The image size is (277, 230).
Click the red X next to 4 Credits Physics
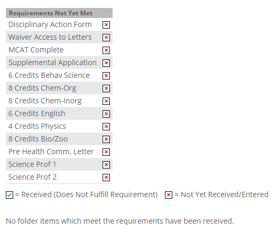pos(106,127)
